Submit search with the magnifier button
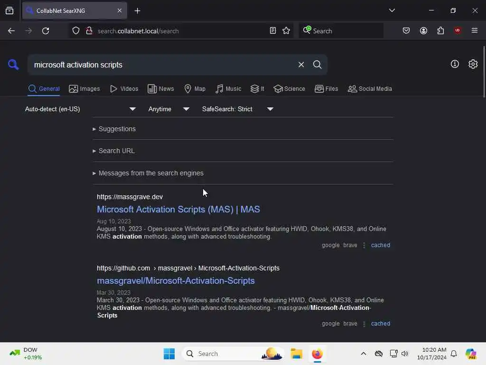Viewport: 486px width, 365px height. [x=317, y=65]
